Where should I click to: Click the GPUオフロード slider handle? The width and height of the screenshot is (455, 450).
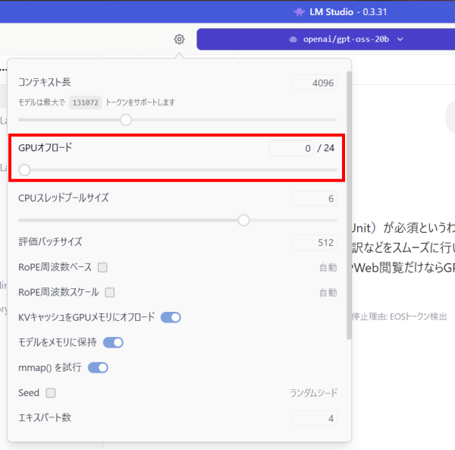24,170
